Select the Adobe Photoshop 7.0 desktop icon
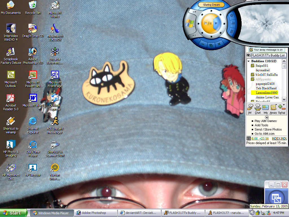Screen dimensions: 289x217 click(33, 56)
